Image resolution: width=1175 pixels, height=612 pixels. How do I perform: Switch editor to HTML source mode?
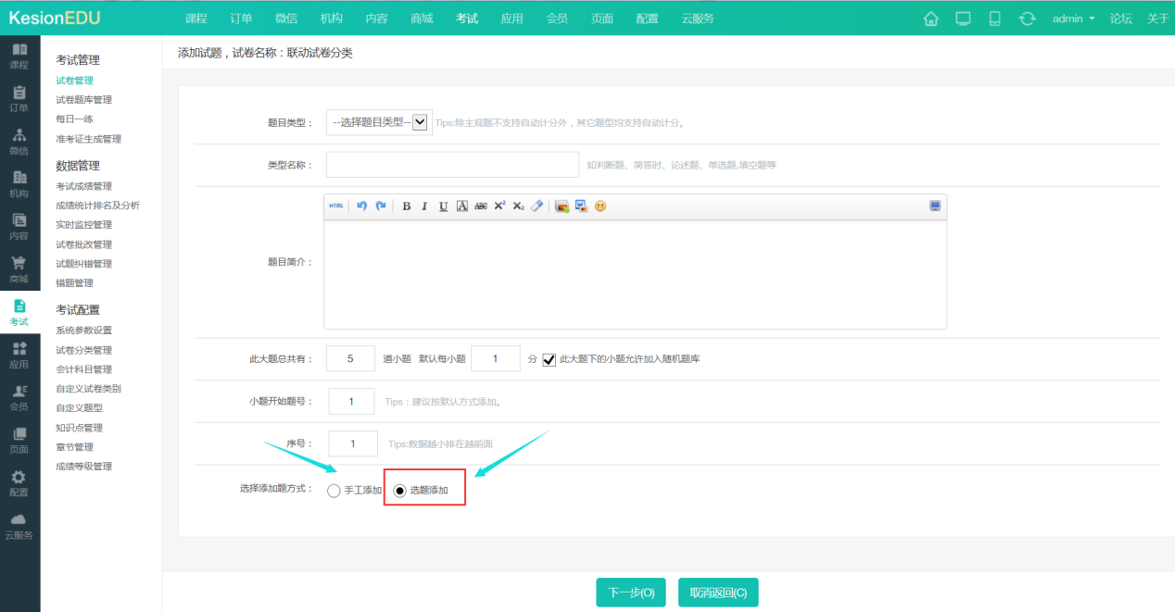pos(335,206)
